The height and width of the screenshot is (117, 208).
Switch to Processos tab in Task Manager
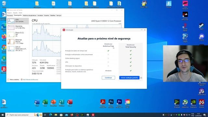pyautogui.click(x=10, y=16)
